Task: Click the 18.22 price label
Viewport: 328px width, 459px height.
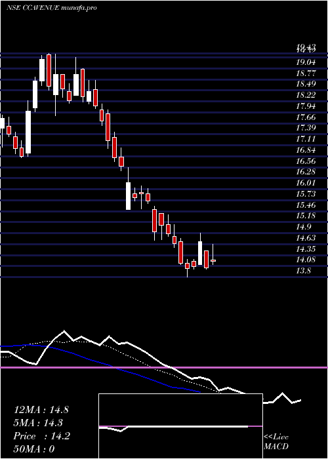Action: coord(306,95)
